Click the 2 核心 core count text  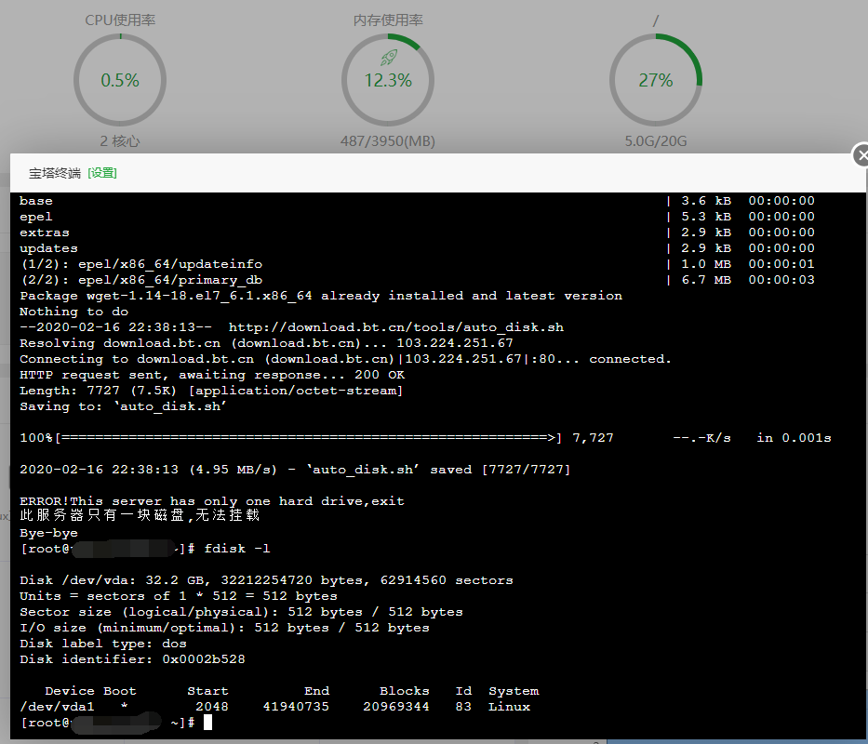(x=120, y=141)
